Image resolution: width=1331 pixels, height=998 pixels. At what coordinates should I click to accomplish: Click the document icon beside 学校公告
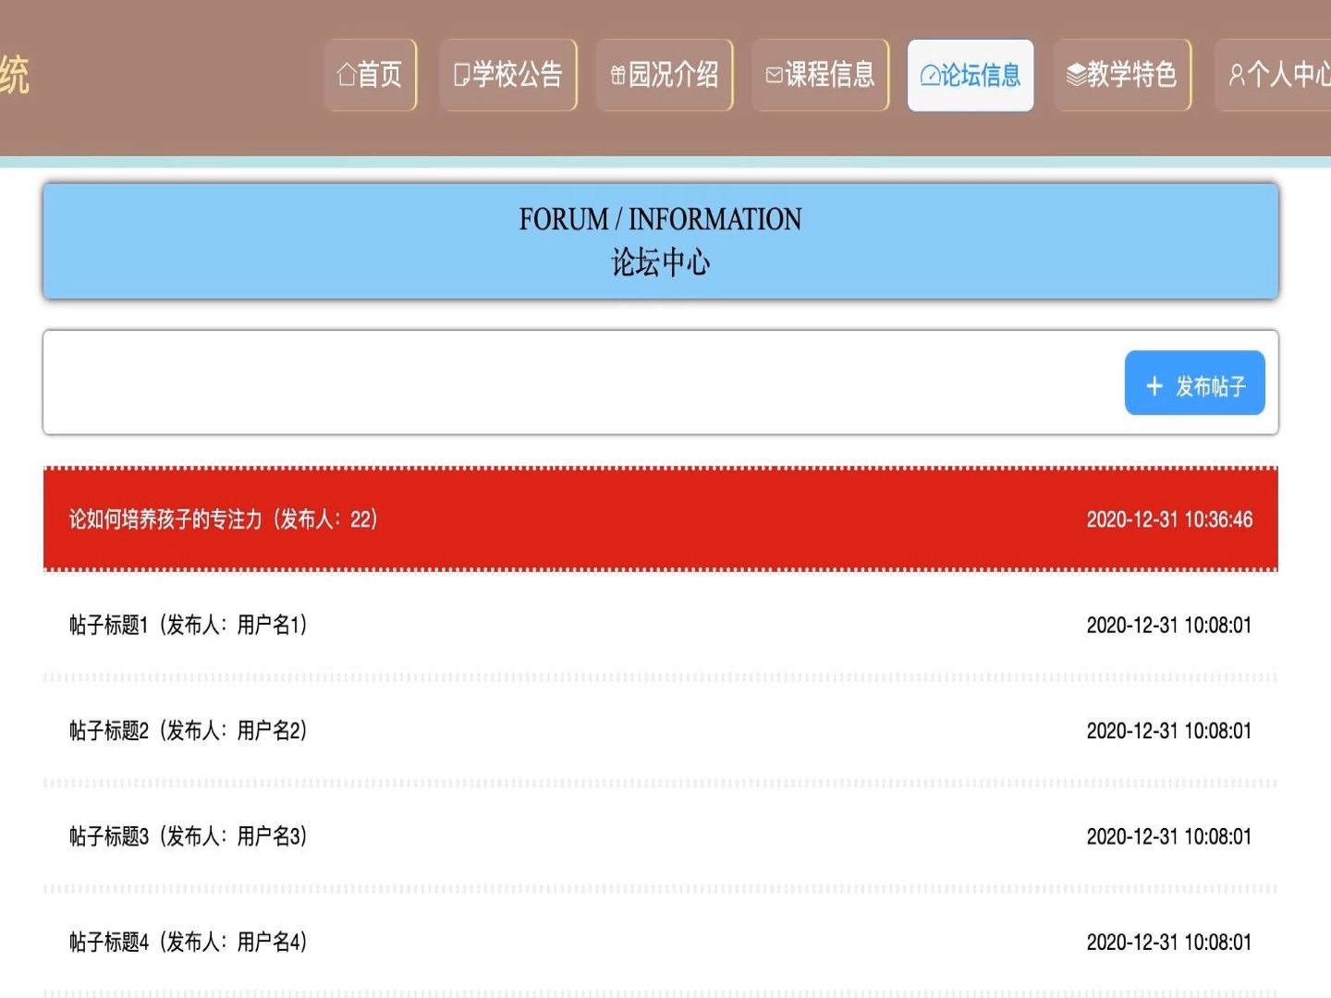pos(462,75)
